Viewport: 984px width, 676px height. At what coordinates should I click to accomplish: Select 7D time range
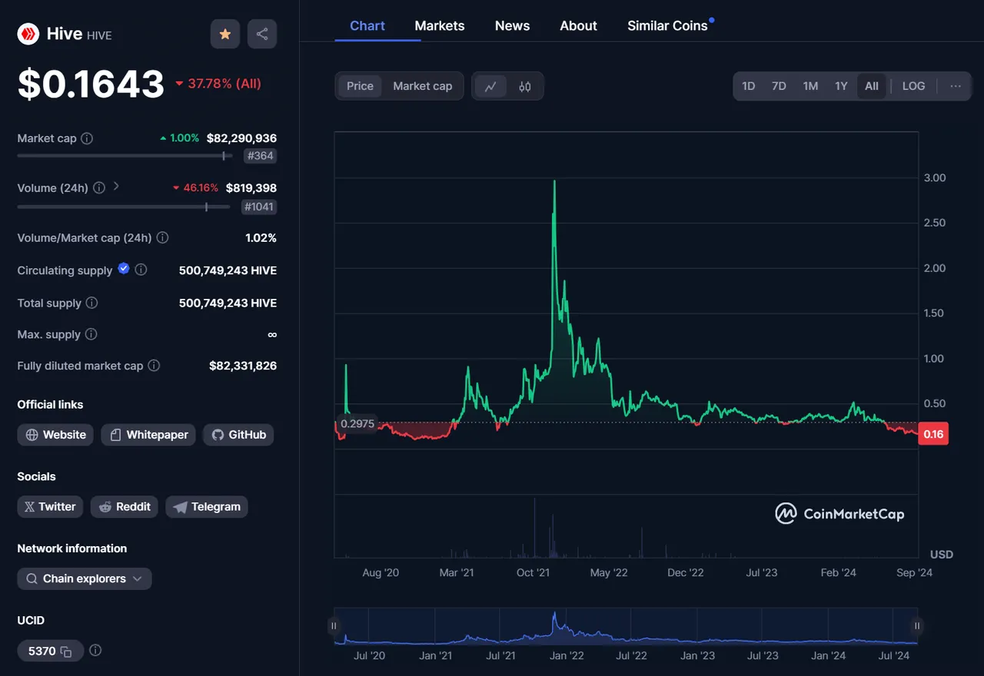coord(779,86)
